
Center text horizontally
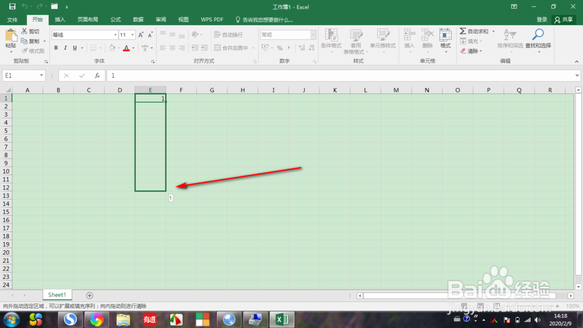pyautogui.click(x=172, y=48)
